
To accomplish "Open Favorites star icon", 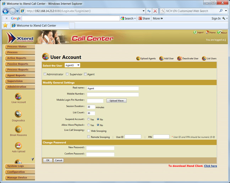I will click(x=5, y=25).
